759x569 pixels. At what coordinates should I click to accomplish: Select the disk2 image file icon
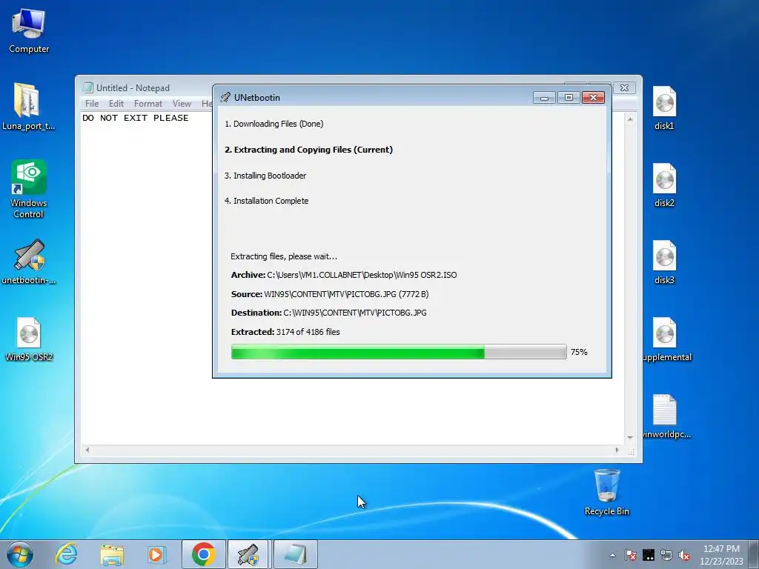[664, 184]
